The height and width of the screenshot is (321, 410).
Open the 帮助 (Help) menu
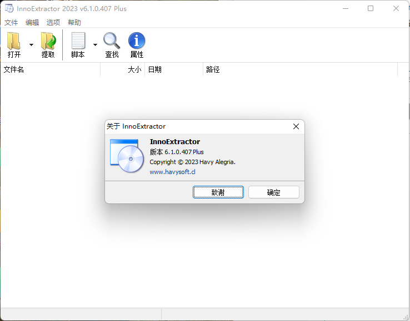coord(74,23)
